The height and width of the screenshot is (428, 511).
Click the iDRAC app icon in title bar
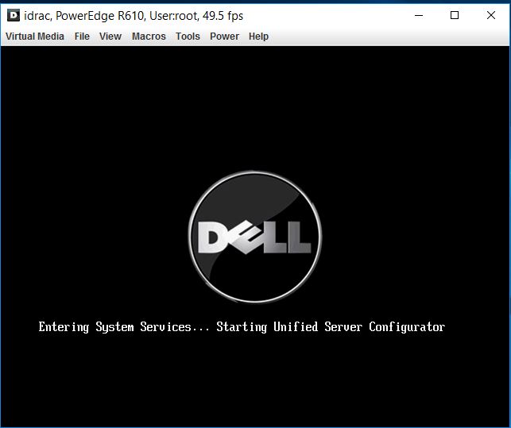pyautogui.click(x=14, y=15)
